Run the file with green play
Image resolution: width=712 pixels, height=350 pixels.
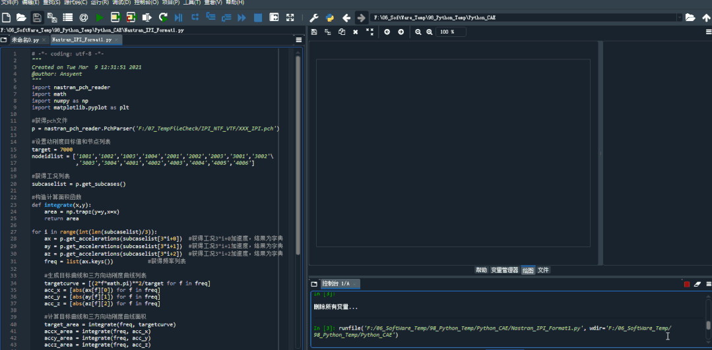100,18
